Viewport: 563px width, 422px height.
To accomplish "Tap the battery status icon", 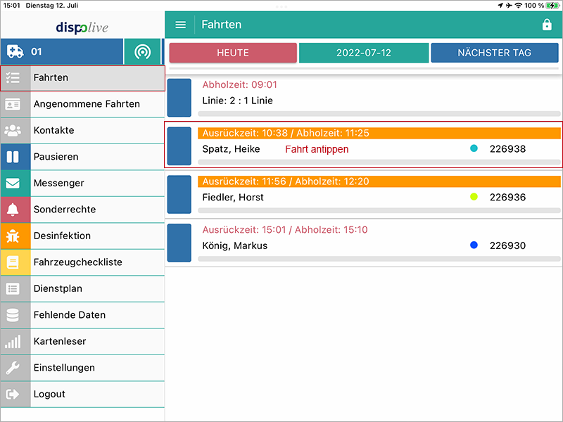I will 552,6.
